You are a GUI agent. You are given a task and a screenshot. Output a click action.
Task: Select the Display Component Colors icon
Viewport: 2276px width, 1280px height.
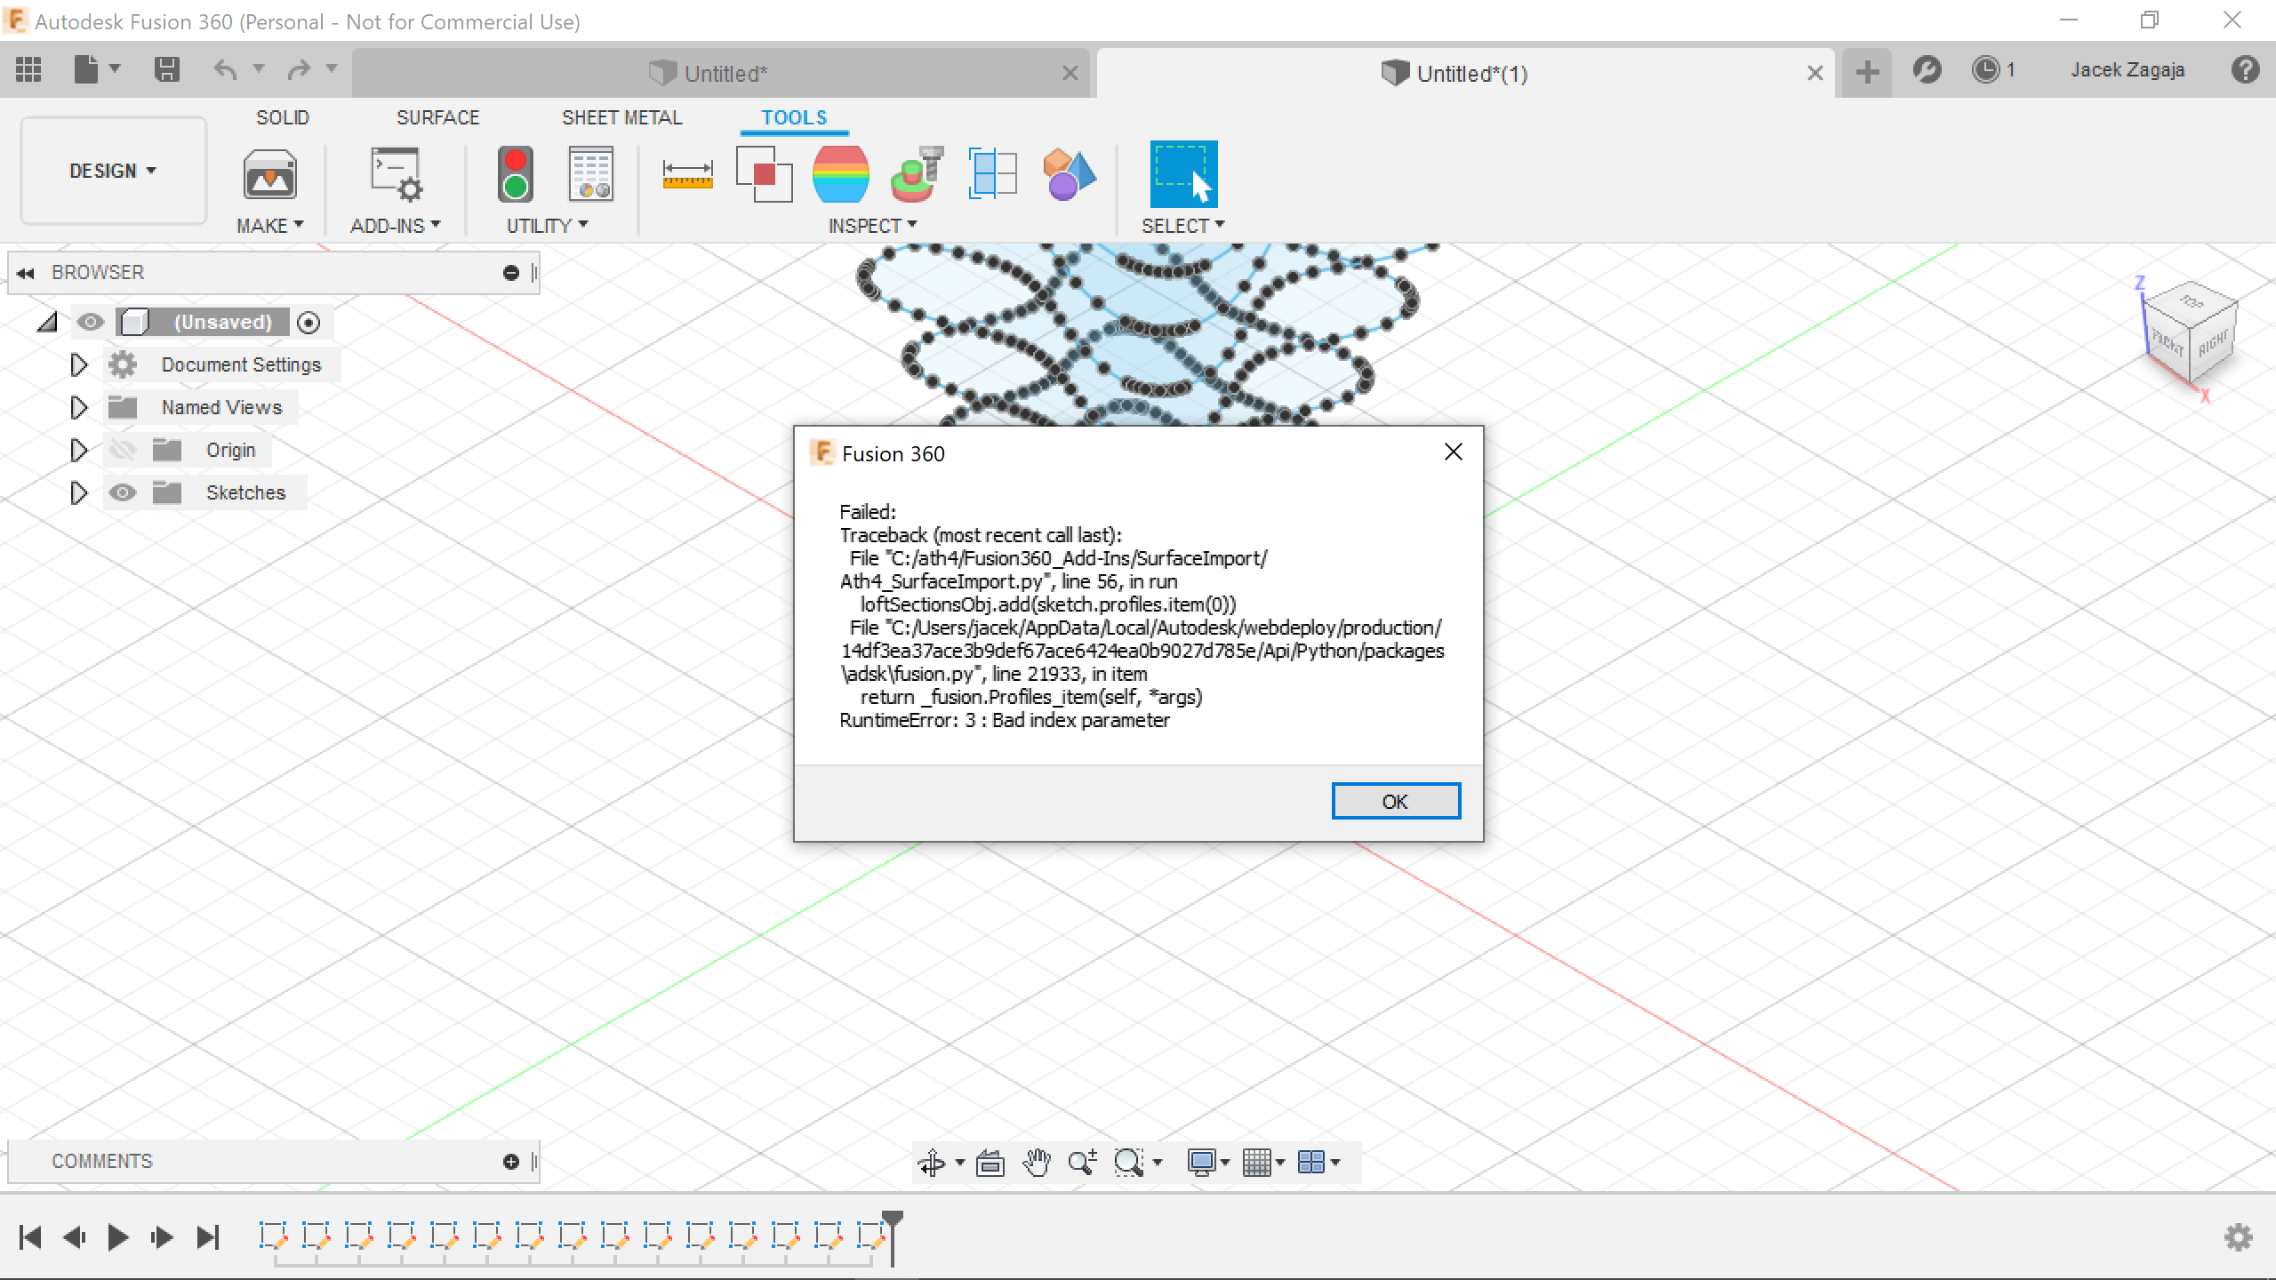coord(1069,174)
